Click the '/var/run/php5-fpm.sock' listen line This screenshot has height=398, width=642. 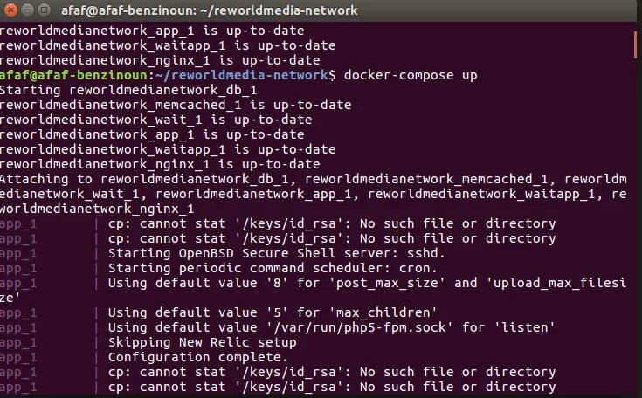coord(331,327)
